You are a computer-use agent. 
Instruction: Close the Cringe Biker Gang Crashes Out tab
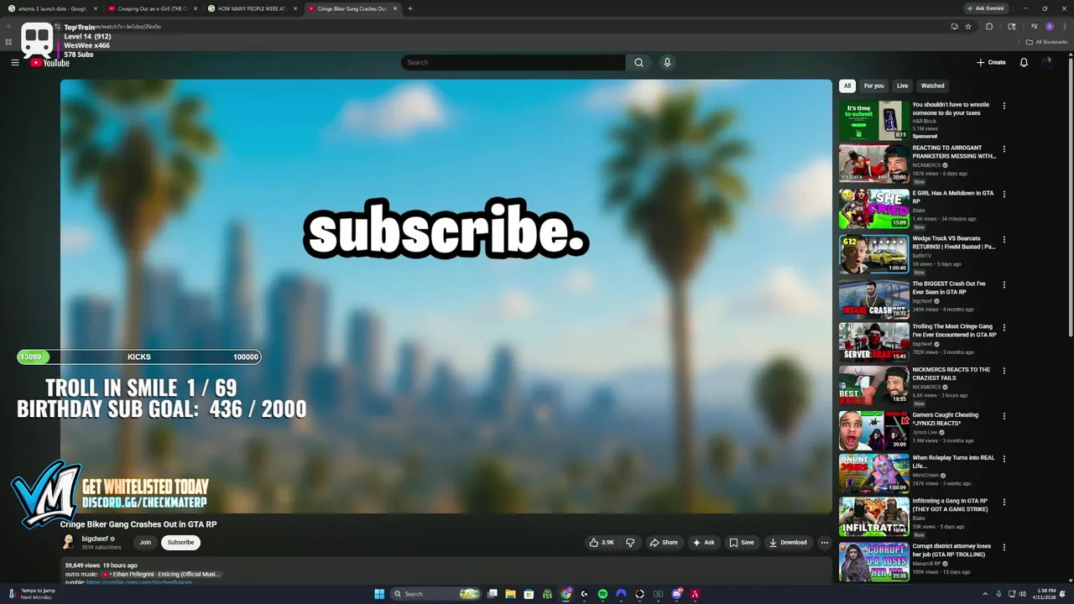point(394,8)
